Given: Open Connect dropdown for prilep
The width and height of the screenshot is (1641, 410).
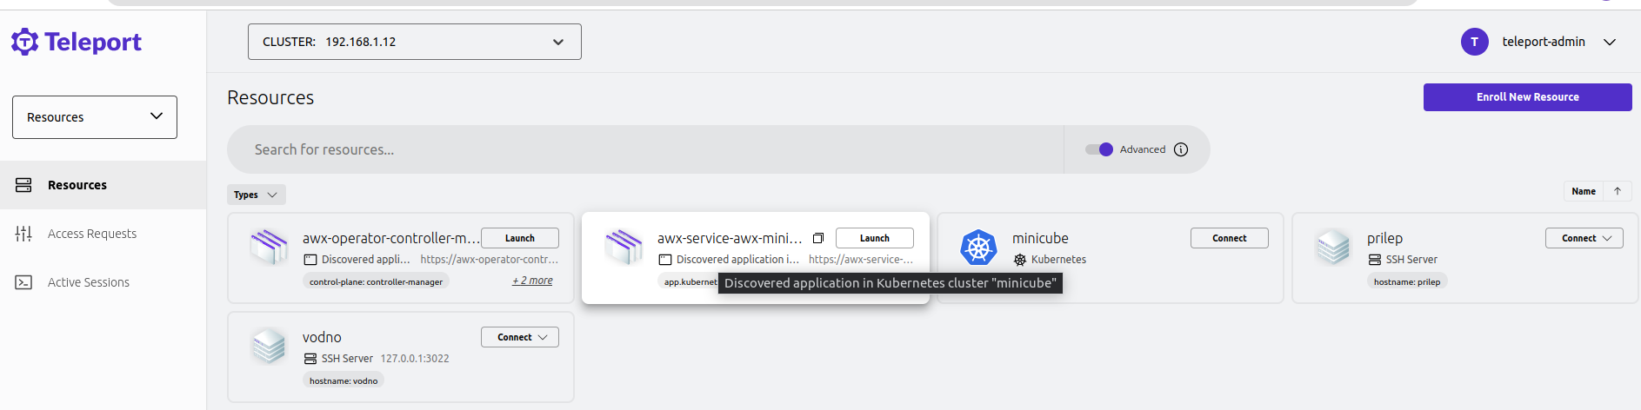Looking at the screenshot, I should point(1584,238).
